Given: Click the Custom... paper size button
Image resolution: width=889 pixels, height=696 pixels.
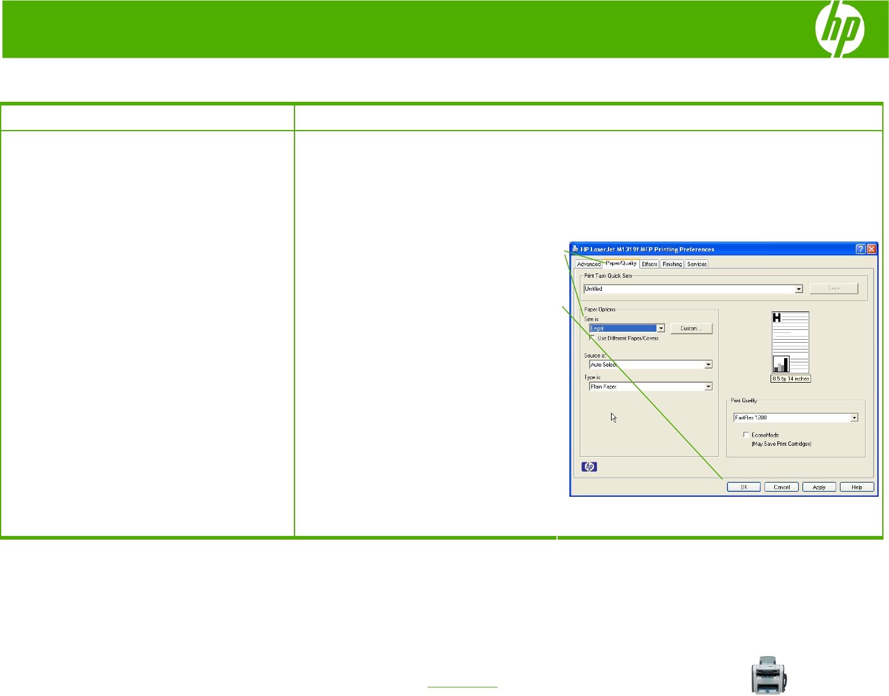Looking at the screenshot, I should click(691, 329).
